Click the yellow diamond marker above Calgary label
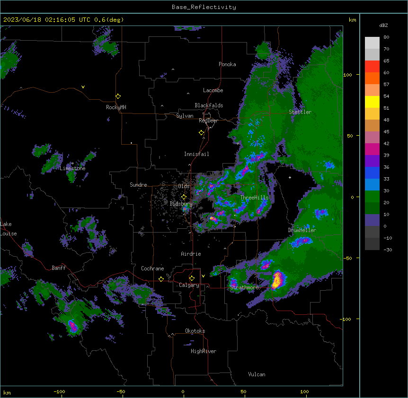Viewport: 408px width, 398px height. click(192, 278)
